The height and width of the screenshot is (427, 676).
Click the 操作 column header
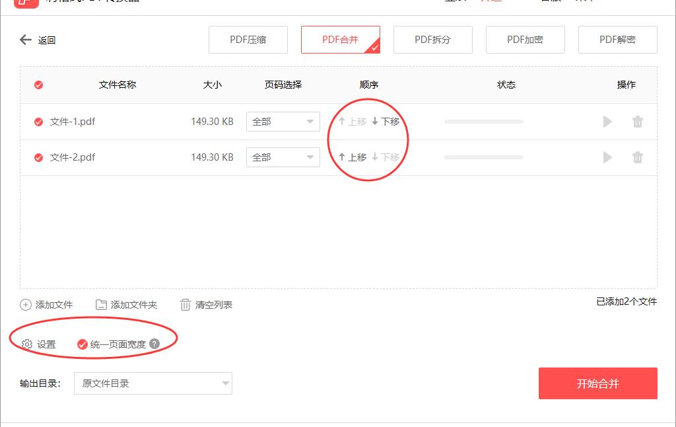point(626,85)
